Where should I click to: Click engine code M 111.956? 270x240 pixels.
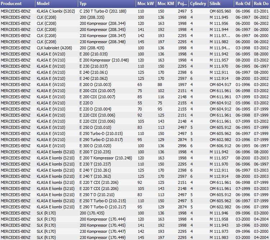click(219, 23)
